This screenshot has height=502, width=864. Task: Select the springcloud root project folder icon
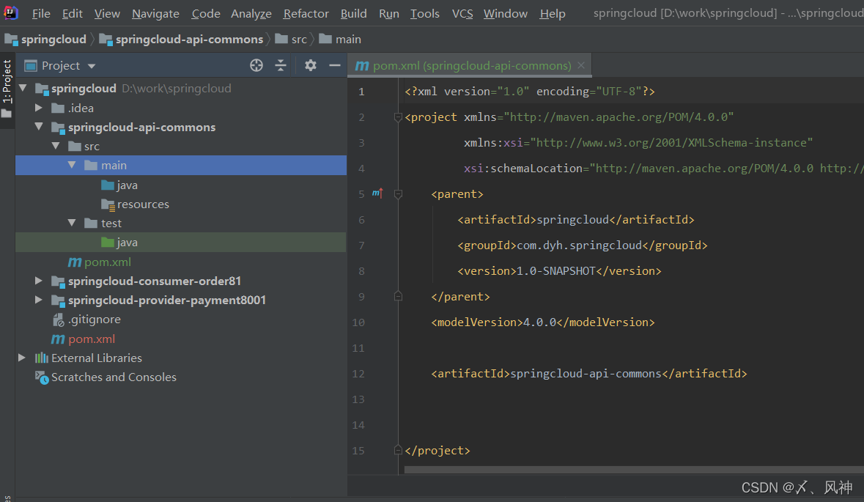[42, 89]
